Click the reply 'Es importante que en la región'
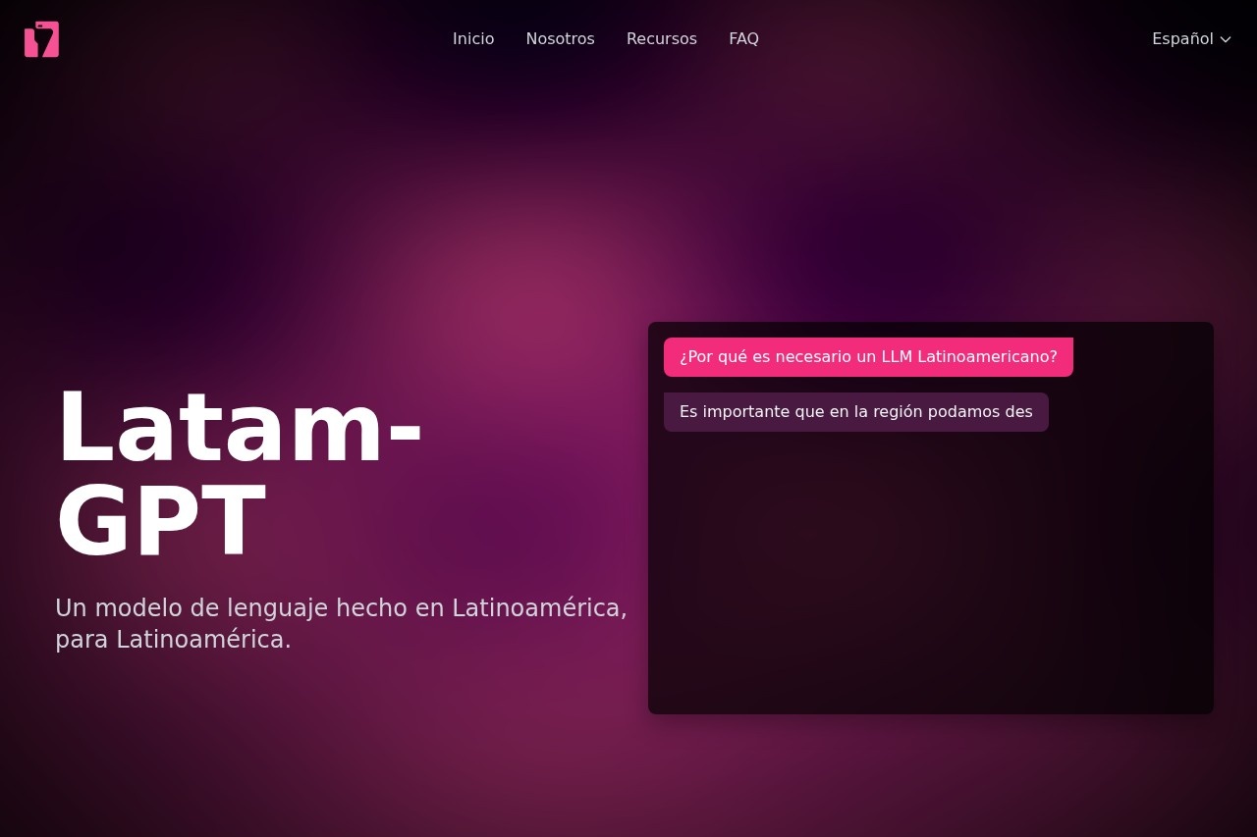This screenshot has height=837, width=1257. tap(856, 412)
